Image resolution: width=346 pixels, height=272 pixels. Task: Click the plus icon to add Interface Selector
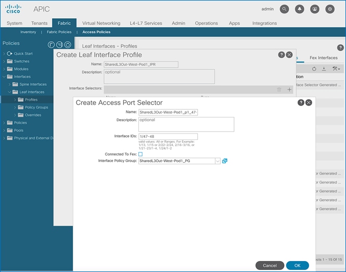pos(289,89)
